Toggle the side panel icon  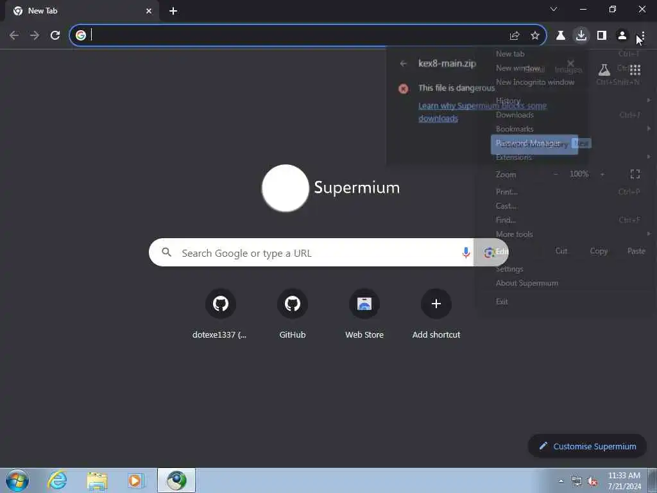[x=602, y=36]
